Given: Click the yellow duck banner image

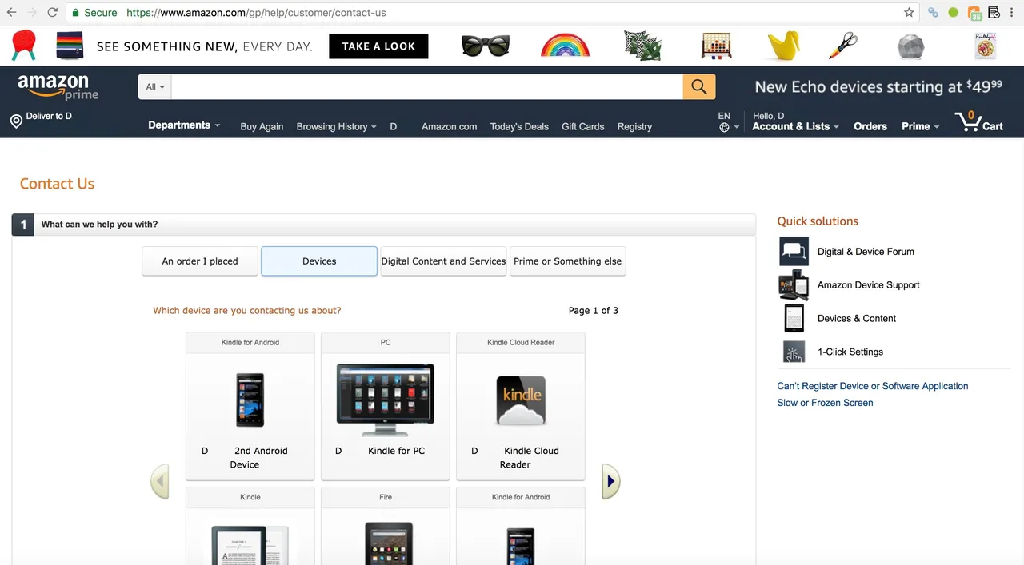Looking at the screenshot, I should pyautogui.click(x=783, y=46).
